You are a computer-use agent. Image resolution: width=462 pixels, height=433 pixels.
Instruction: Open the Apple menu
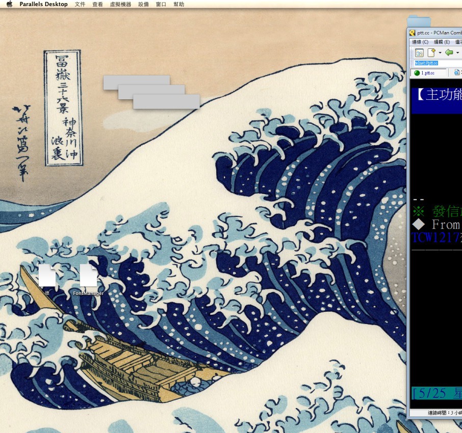coord(9,4)
